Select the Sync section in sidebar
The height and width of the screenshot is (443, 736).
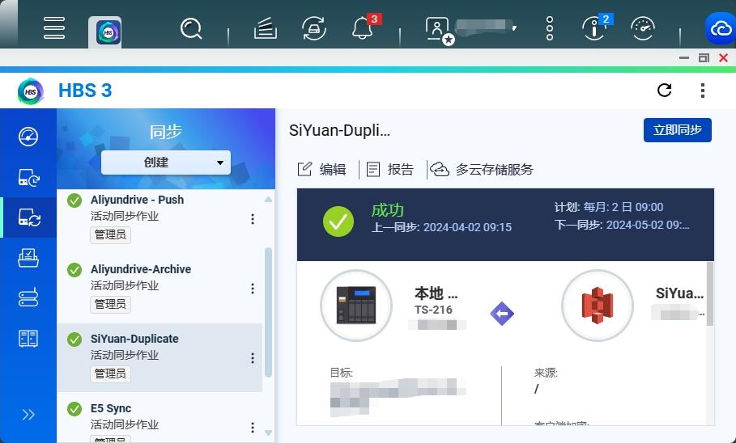pyautogui.click(x=29, y=217)
